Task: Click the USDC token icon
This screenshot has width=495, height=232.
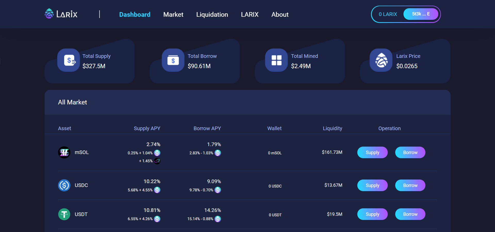Action: 64,185
